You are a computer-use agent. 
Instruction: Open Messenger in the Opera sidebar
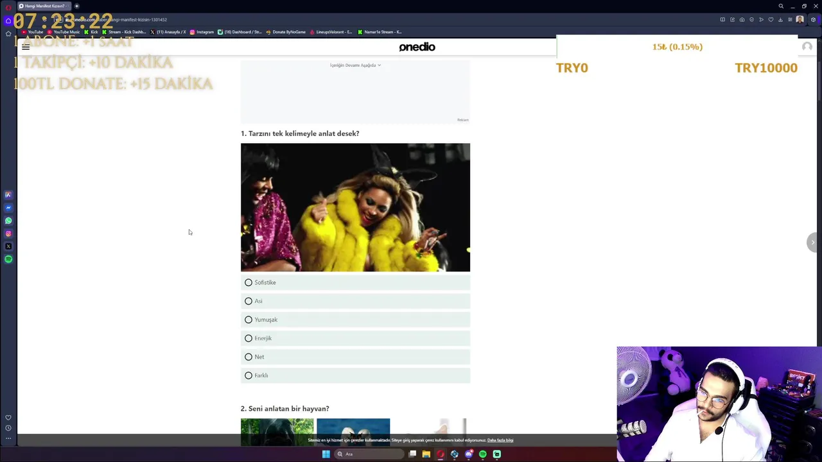[8, 208]
